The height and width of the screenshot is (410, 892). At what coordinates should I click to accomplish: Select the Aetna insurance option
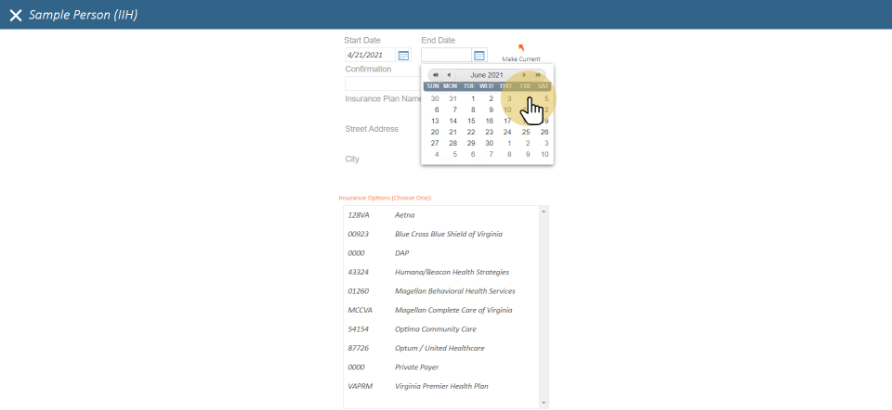point(405,215)
